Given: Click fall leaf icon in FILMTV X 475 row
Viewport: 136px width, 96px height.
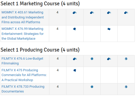Looking at the screenshot, I should (75, 70).
